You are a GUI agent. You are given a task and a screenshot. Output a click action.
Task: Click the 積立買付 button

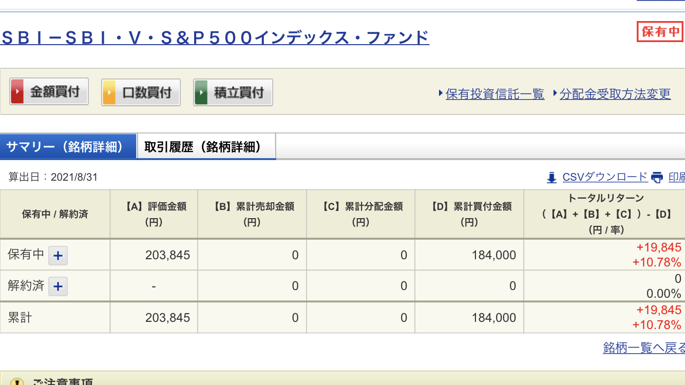coord(233,92)
